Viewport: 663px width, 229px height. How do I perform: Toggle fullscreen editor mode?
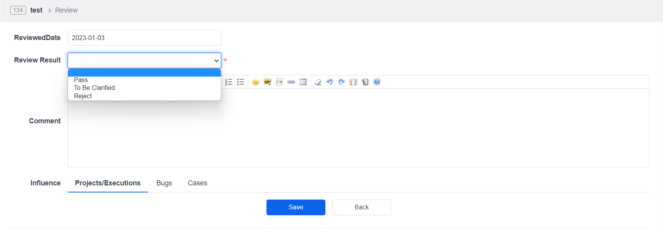pos(353,82)
